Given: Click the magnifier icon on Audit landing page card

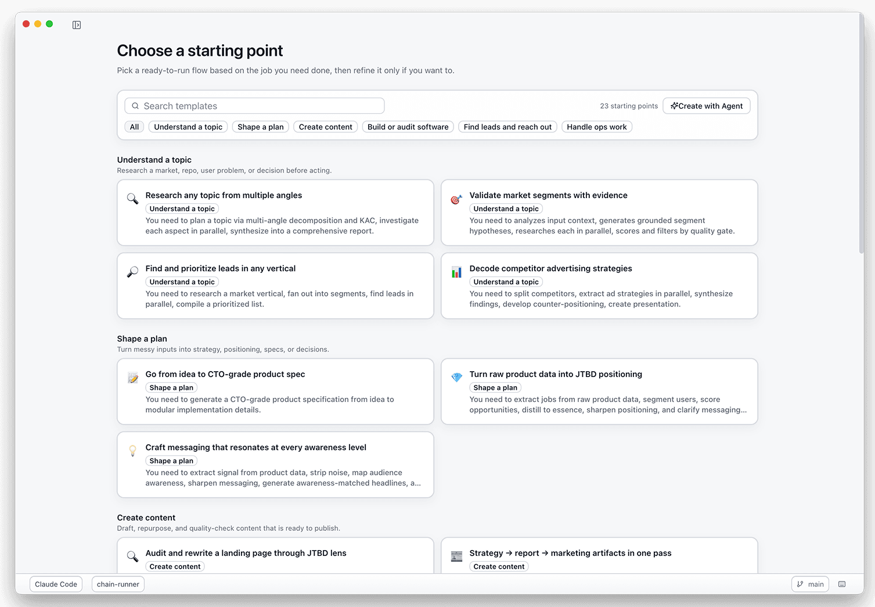Looking at the screenshot, I should point(132,556).
